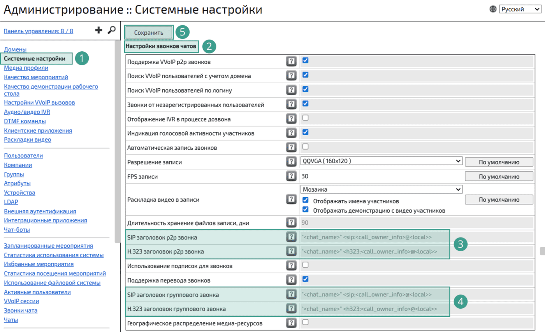545x332 pixels.
Task: Click the plus icon in control panel header
Action: coord(99,30)
